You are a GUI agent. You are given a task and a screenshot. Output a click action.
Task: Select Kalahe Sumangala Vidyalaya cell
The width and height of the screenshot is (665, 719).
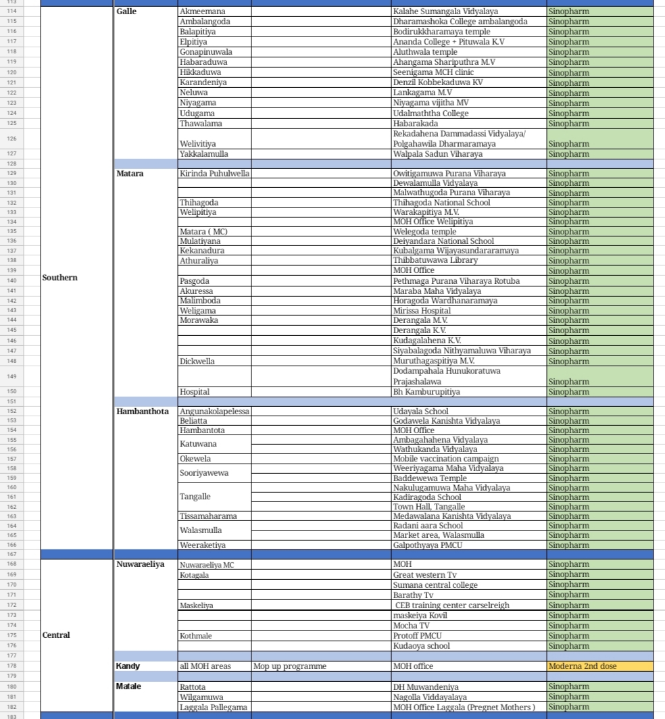469,11
